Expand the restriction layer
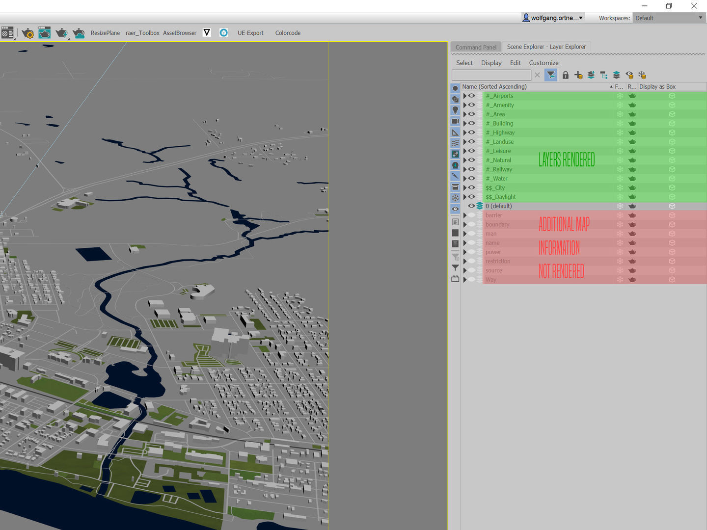Image resolution: width=707 pixels, height=530 pixels. 464,261
